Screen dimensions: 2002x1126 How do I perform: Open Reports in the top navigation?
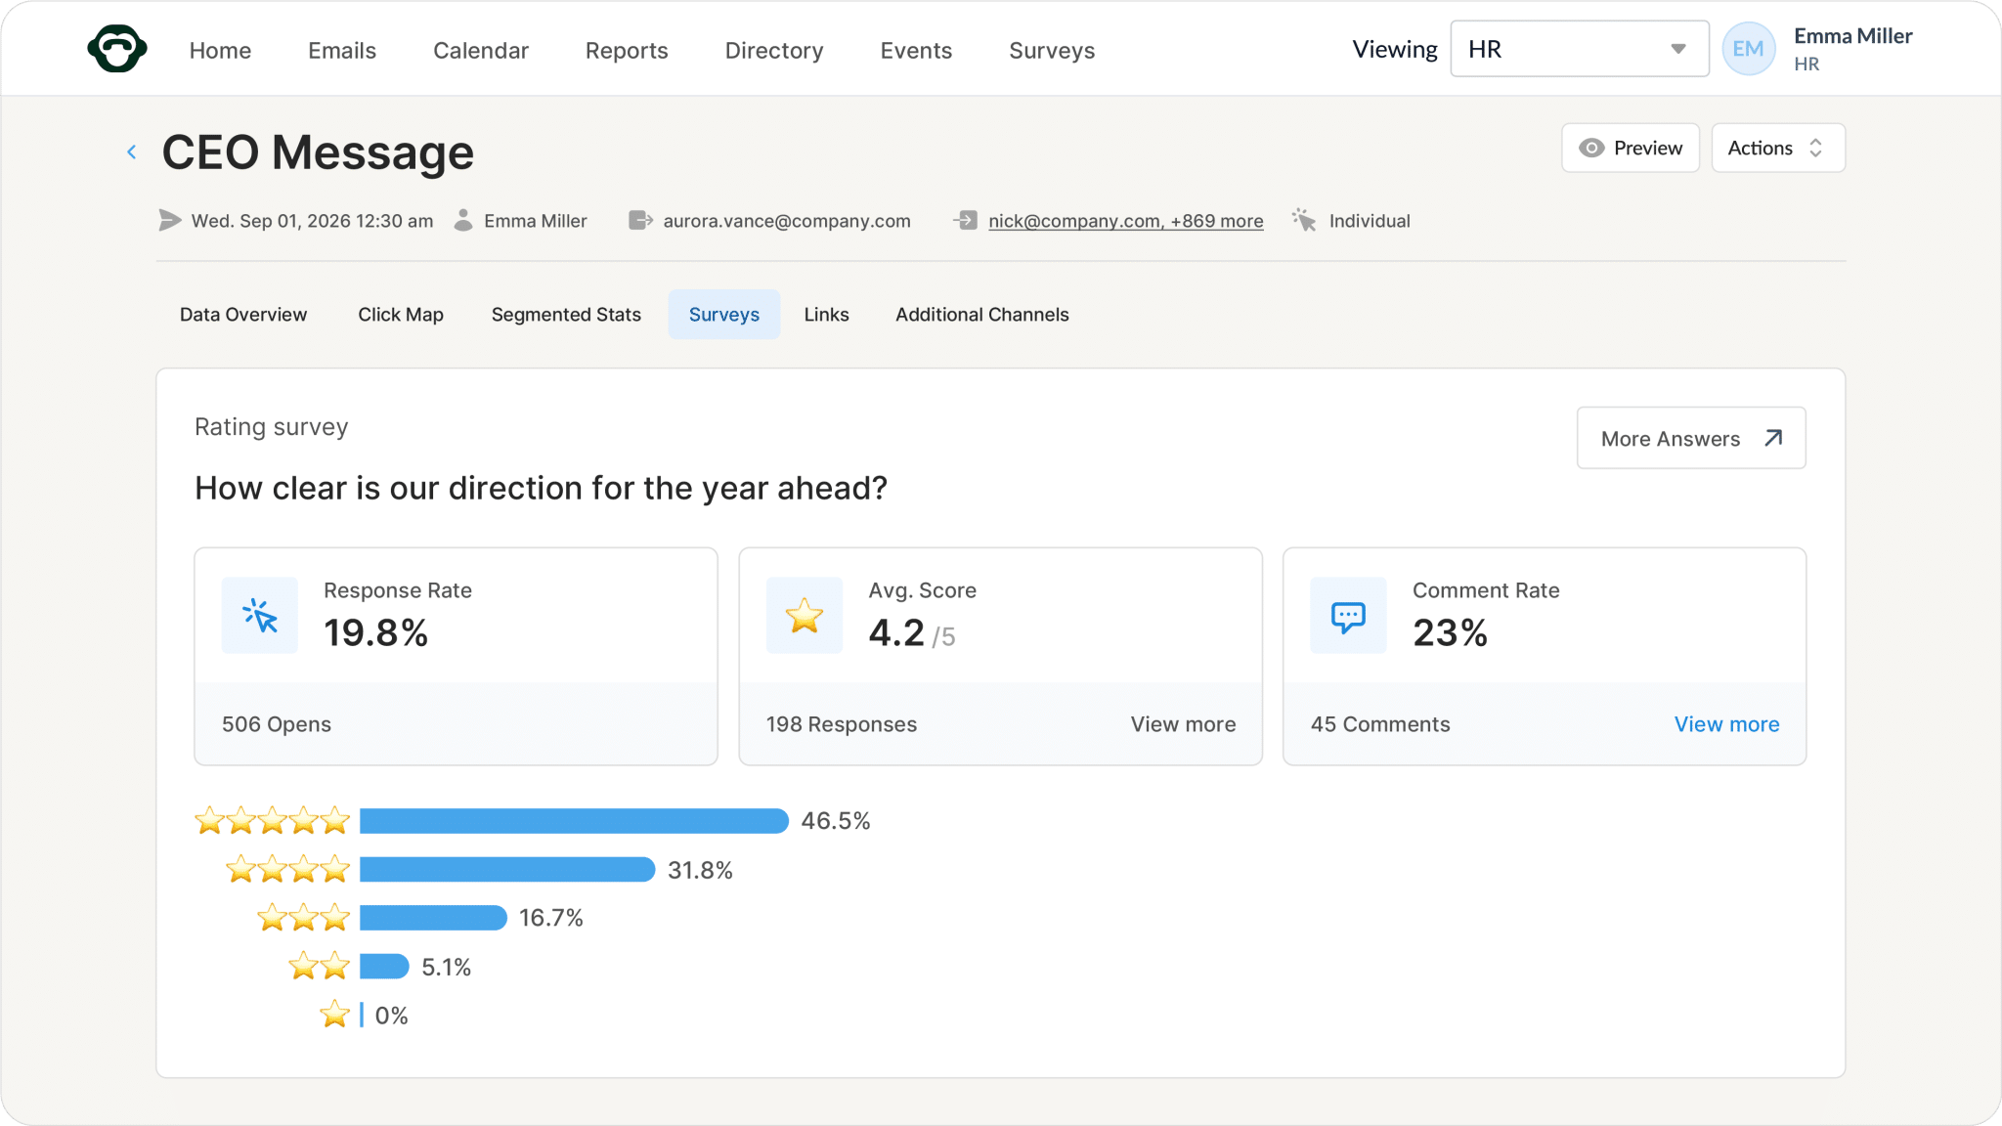tap(627, 50)
